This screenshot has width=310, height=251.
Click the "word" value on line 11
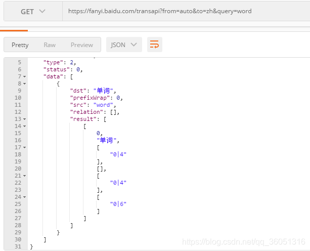[103, 105]
